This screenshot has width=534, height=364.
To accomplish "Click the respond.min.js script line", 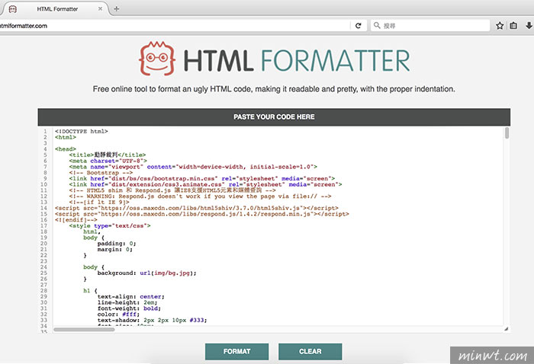I will point(202,214).
